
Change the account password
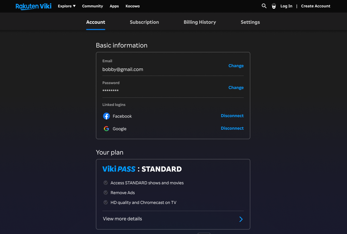pyautogui.click(x=236, y=88)
